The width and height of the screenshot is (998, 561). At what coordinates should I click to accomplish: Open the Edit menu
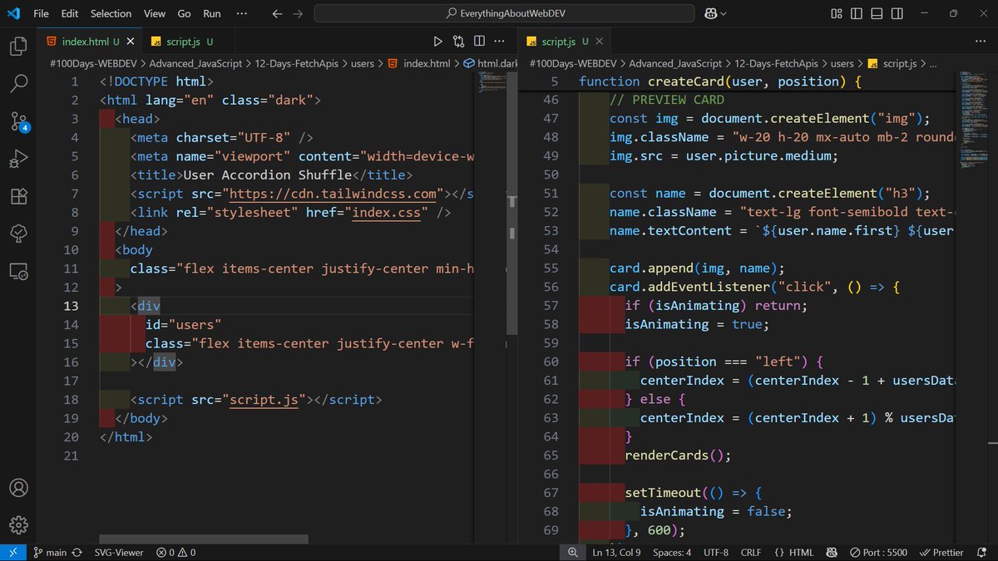tap(70, 13)
